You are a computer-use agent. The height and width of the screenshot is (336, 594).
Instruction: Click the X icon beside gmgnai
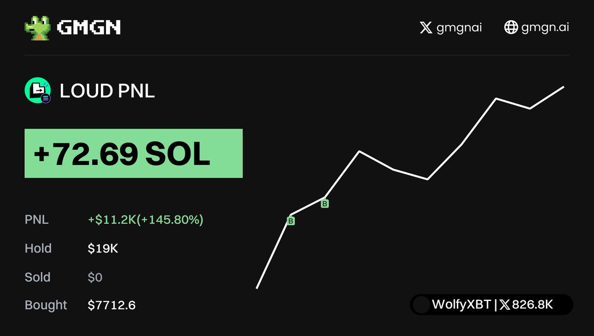[426, 27]
